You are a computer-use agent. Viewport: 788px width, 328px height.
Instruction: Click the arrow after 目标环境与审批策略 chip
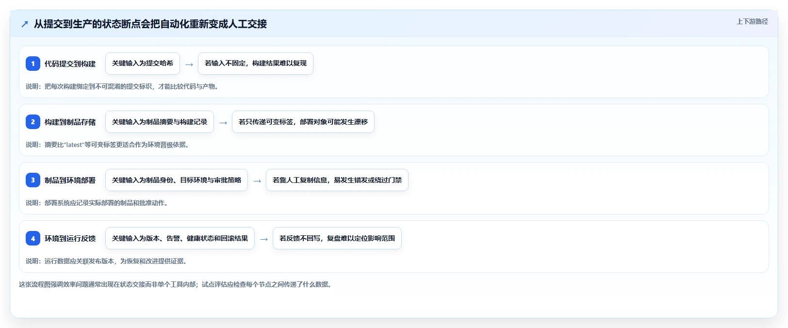[x=257, y=180]
